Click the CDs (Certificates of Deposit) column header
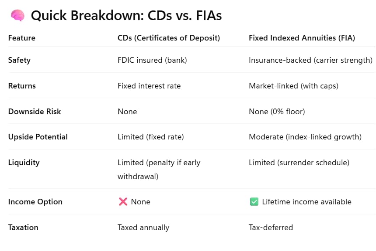This screenshot has height=251, width=376. 169,38
